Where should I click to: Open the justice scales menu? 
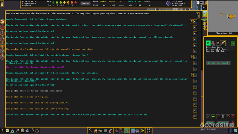tap(37, 131)
